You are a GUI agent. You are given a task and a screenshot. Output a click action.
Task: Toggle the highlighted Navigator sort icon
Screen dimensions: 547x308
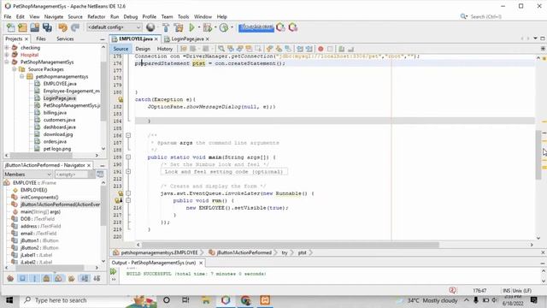pos(85,278)
